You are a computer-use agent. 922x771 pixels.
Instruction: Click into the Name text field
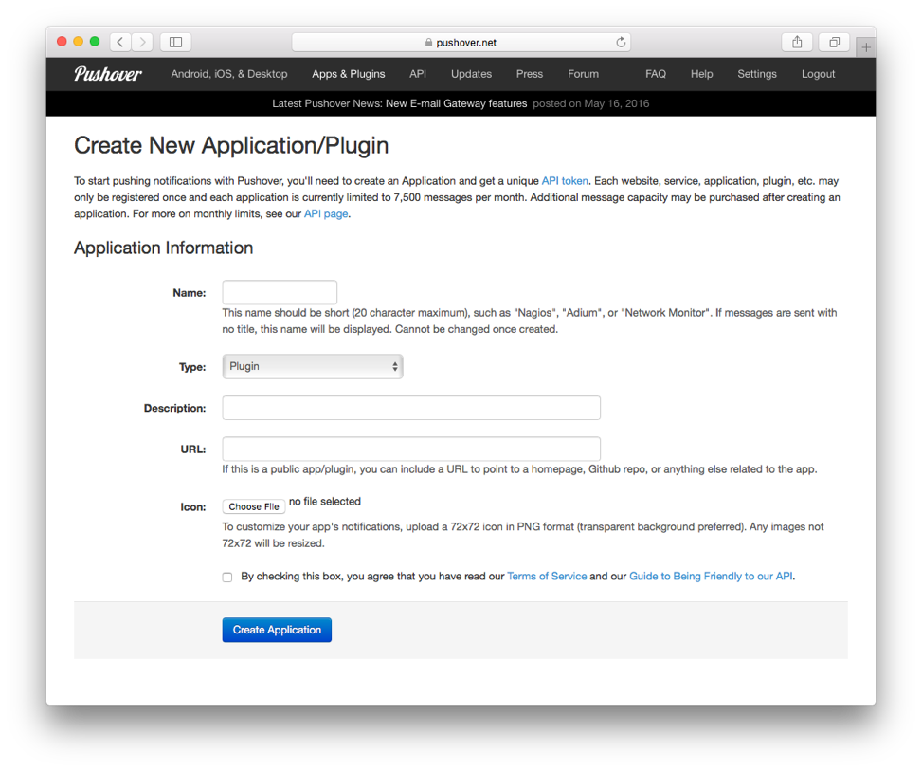click(x=280, y=292)
